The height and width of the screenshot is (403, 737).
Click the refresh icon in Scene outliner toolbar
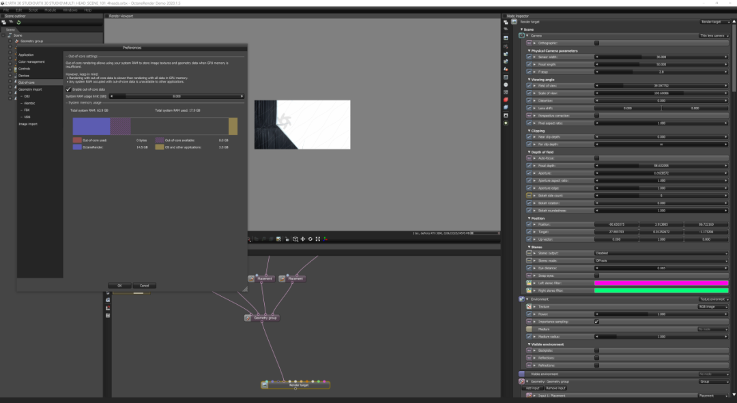18,22
